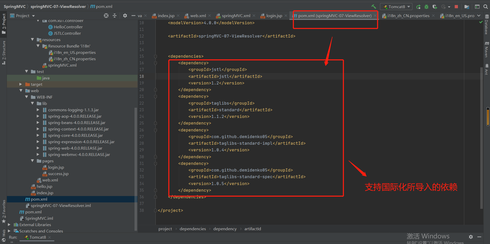Viewport: 490px width, 244px height.
Task: Click the locate file target icon
Action: pyautogui.click(x=106, y=16)
